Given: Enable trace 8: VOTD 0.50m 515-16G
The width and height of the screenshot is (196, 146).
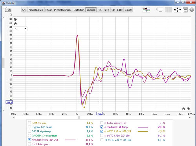Looking at the screenshot, I should pyautogui.click(x=102, y=135).
